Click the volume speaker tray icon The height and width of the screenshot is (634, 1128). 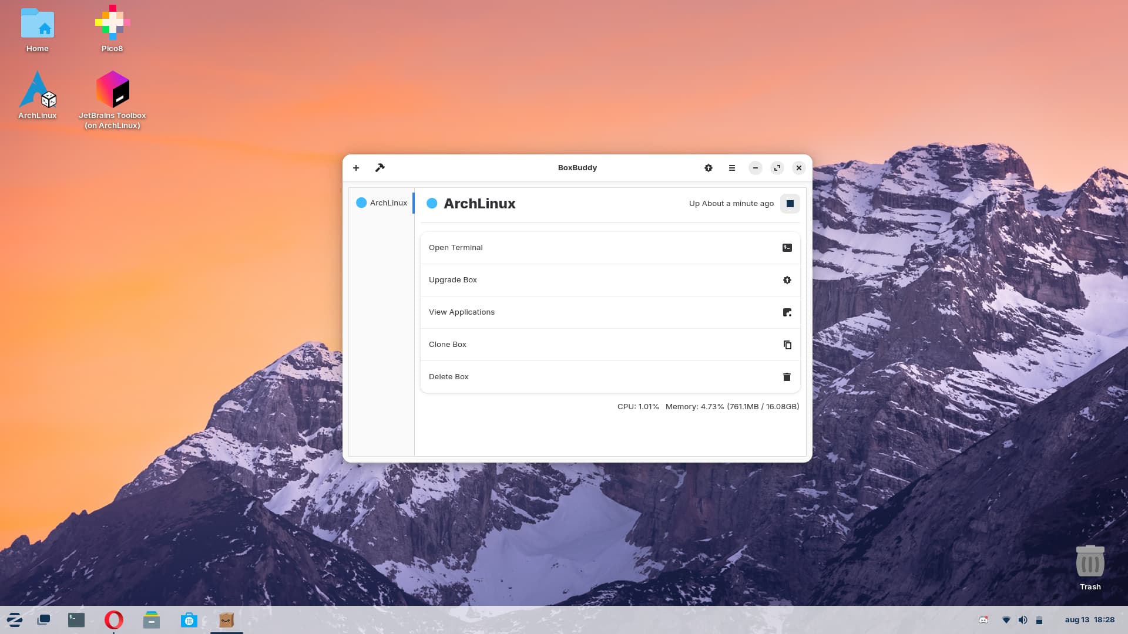tap(1023, 620)
